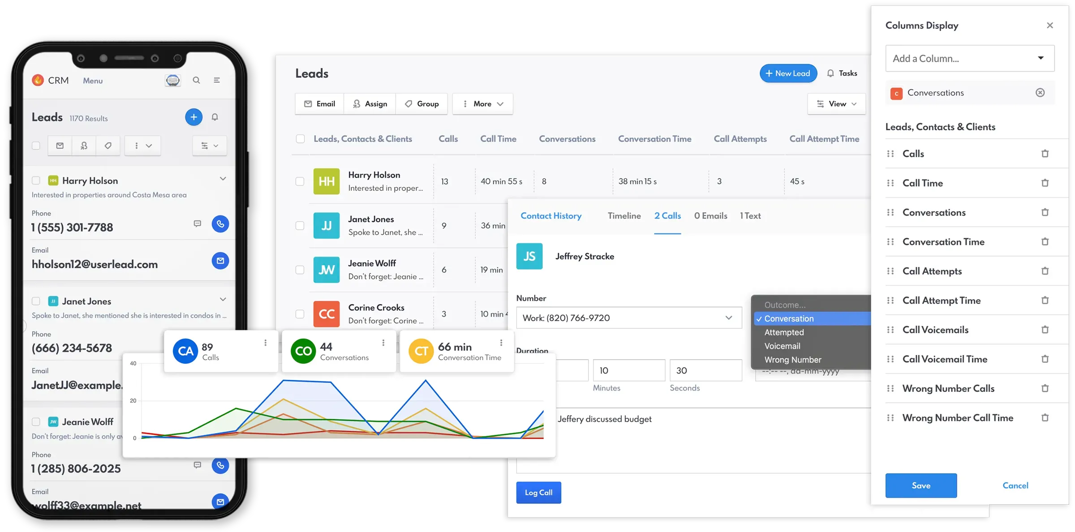Click the Log Call button
Image resolution: width=1075 pixels, height=532 pixels.
(538, 493)
